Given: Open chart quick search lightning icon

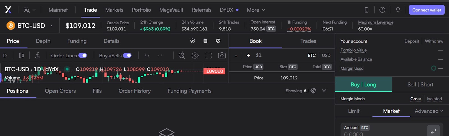Looking at the screenshot, I should (182, 55).
